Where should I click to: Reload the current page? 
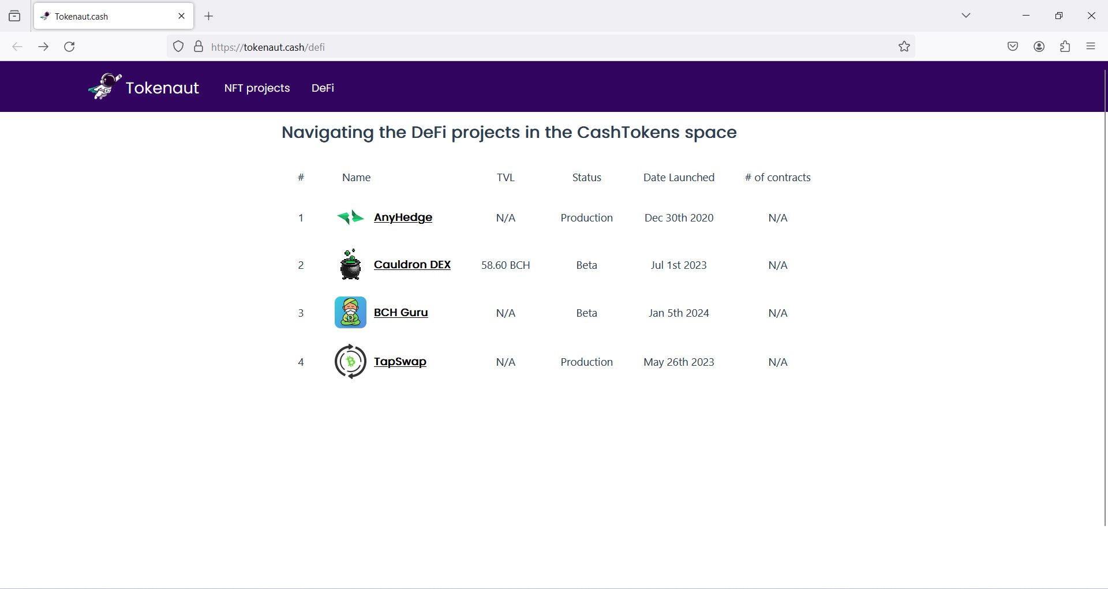pos(69,47)
